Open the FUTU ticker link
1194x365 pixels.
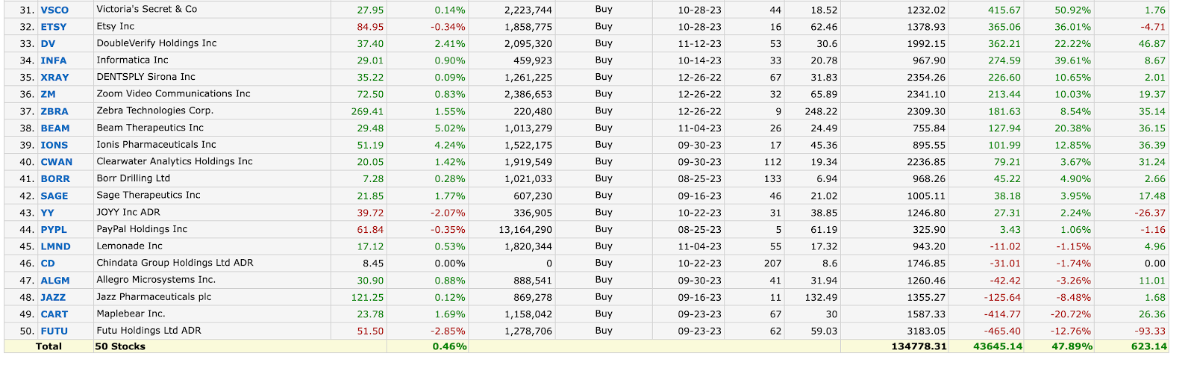tap(54, 331)
